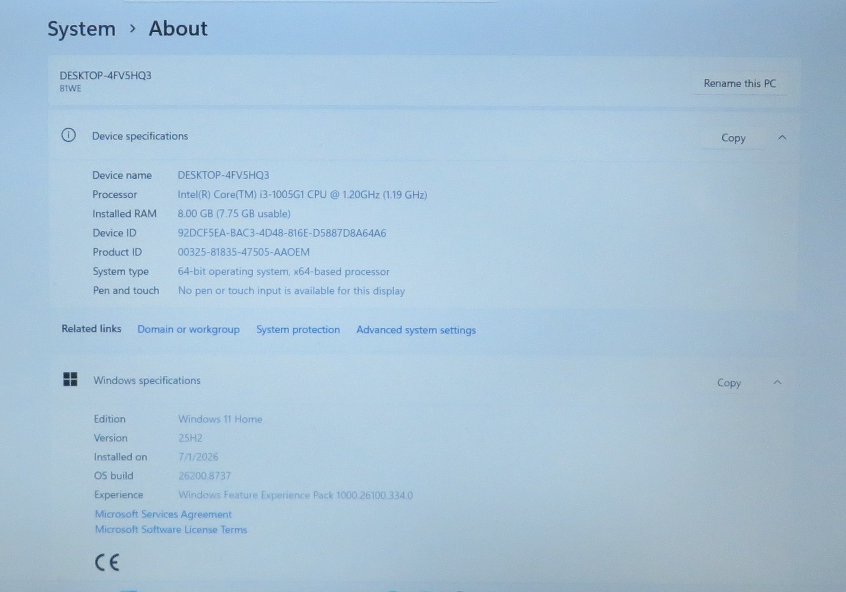Click the Windows specifications heading
The height and width of the screenshot is (592, 846).
147,380
